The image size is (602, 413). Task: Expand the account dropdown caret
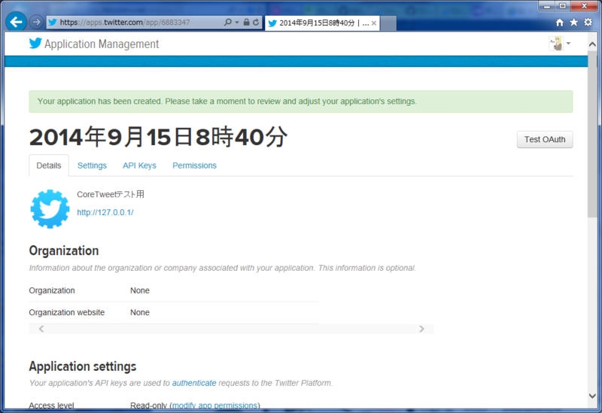(x=569, y=44)
